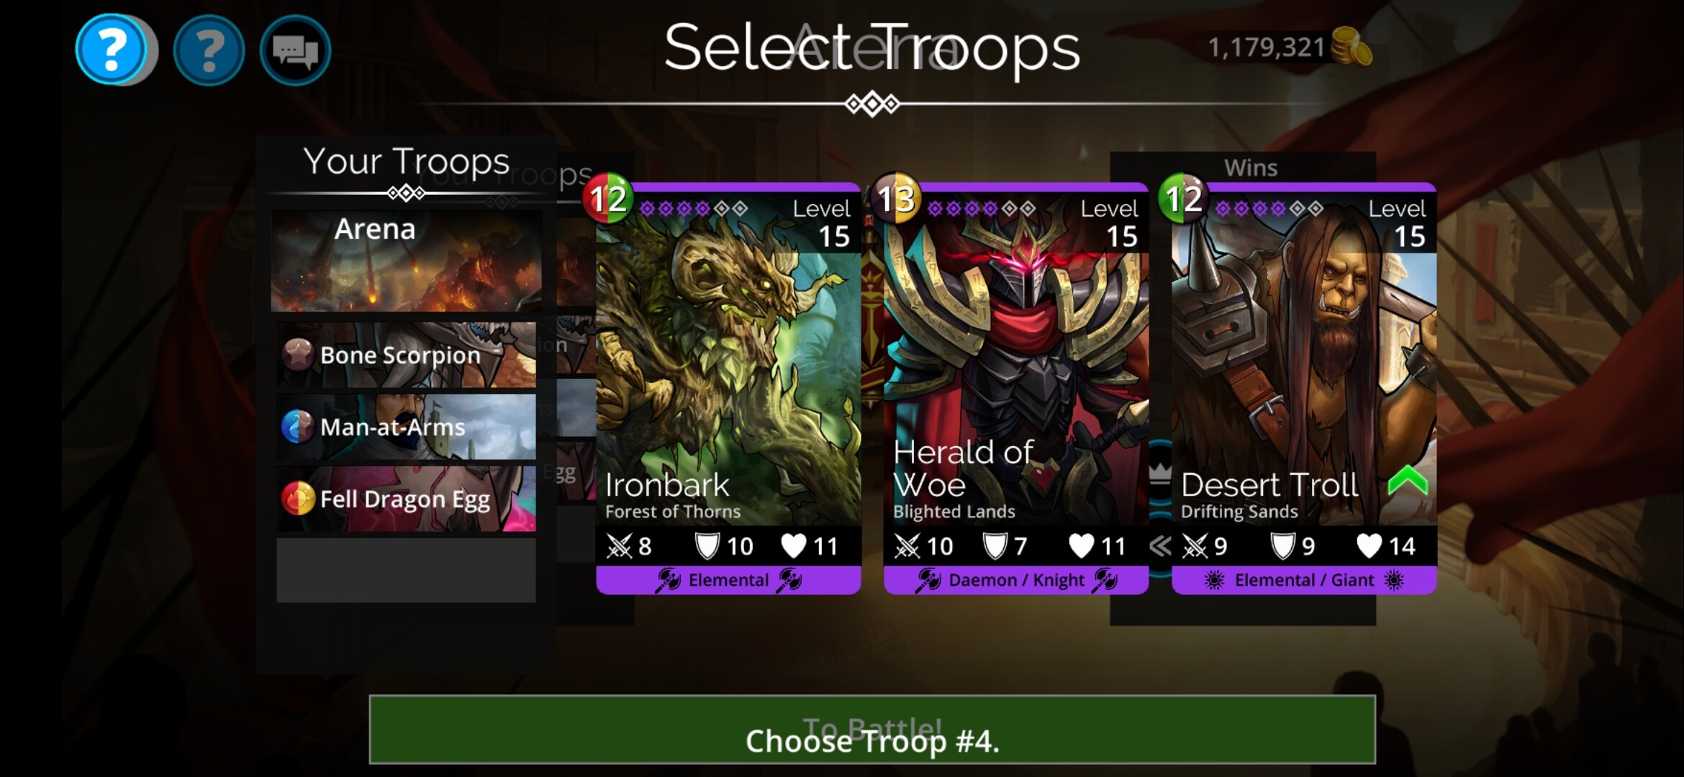Open the chat speech bubble icon
Screen dimensions: 1684x777
pyautogui.click(x=295, y=50)
